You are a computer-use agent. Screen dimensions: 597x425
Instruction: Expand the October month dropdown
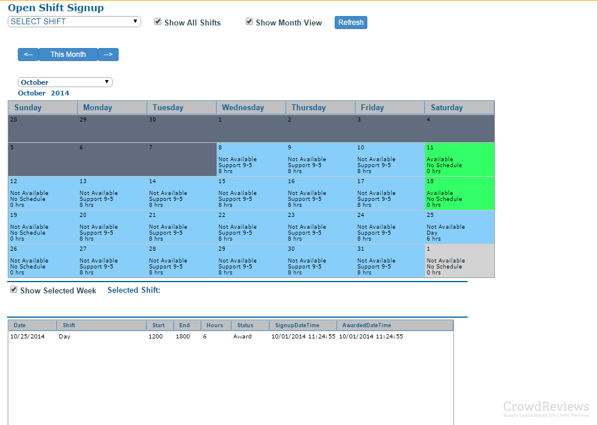click(65, 82)
